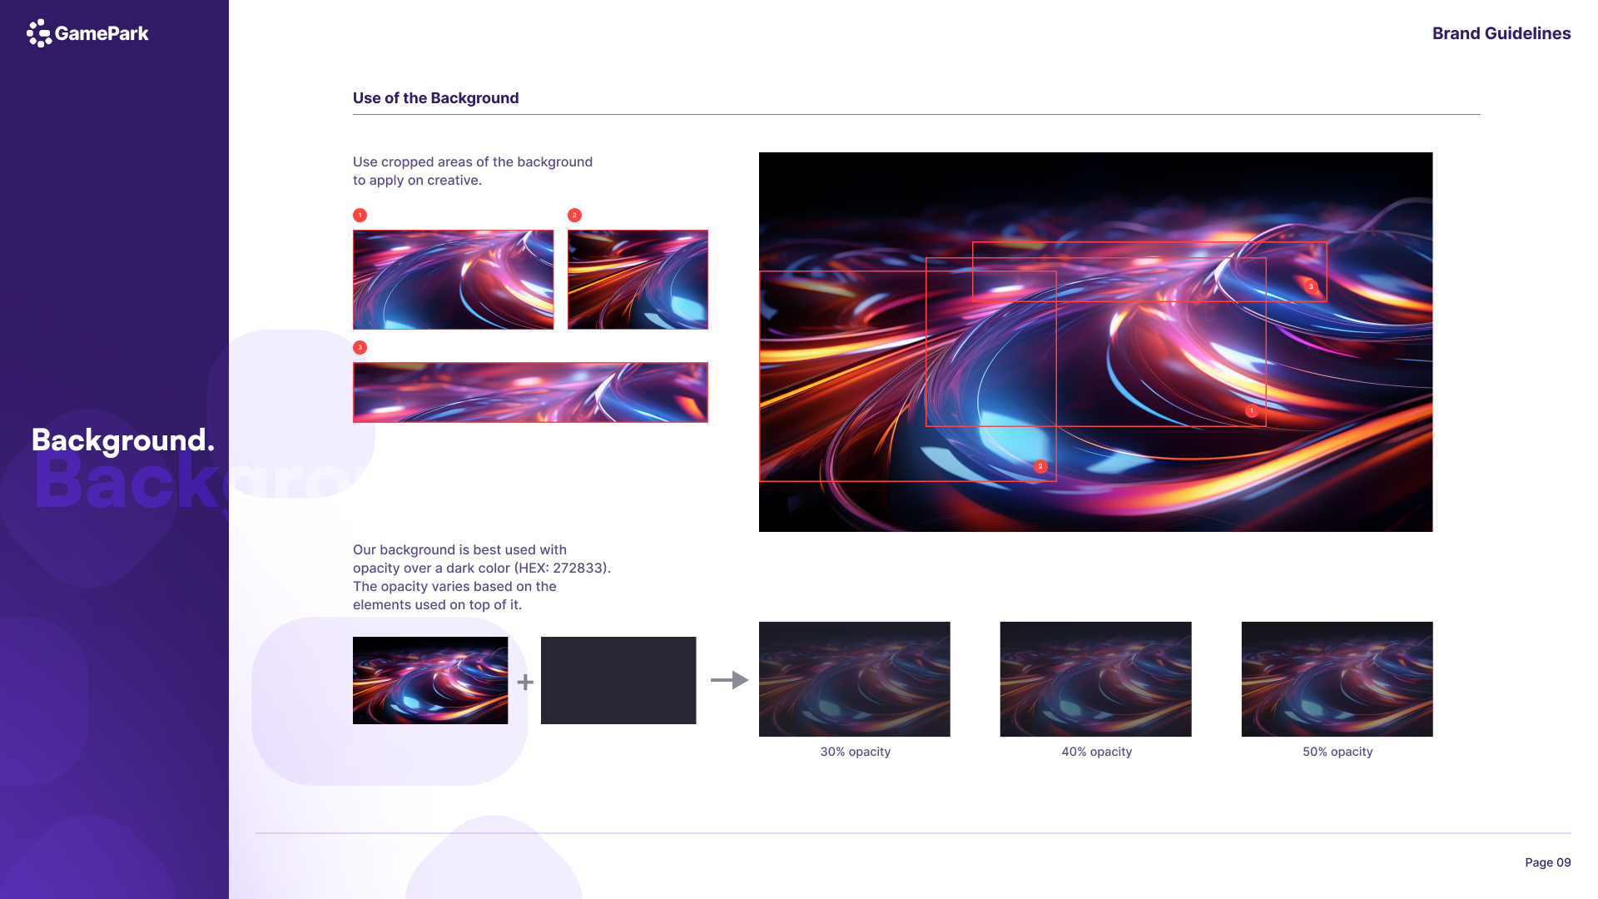The height and width of the screenshot is (899, 1598).
Task: Click the GamePark logo icon in the sidebar
Action: click(x=39, y=33)
